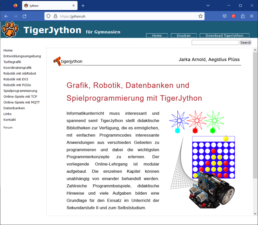
Task: Click the Connect Four game image
Action: point(213,157)
